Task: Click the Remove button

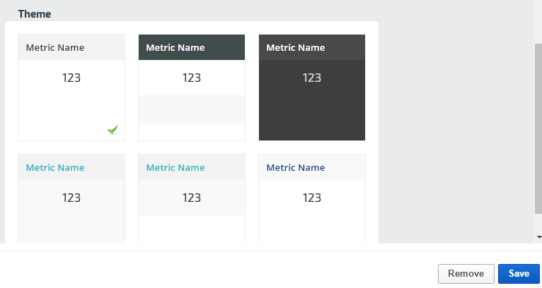Action: coord(466,274)
